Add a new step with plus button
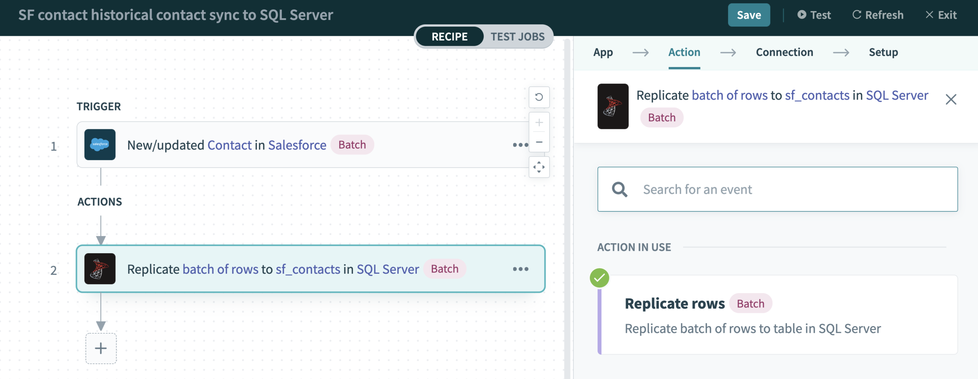This screenshot has width=978, height=379. tap(101, 348)
